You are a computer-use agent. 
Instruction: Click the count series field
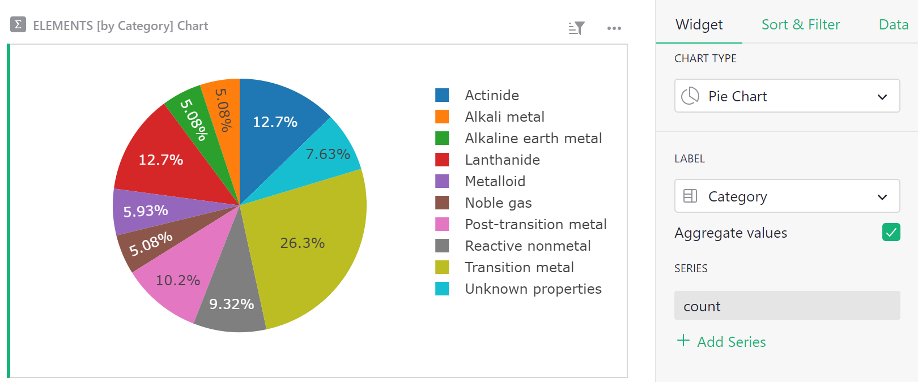787,306
